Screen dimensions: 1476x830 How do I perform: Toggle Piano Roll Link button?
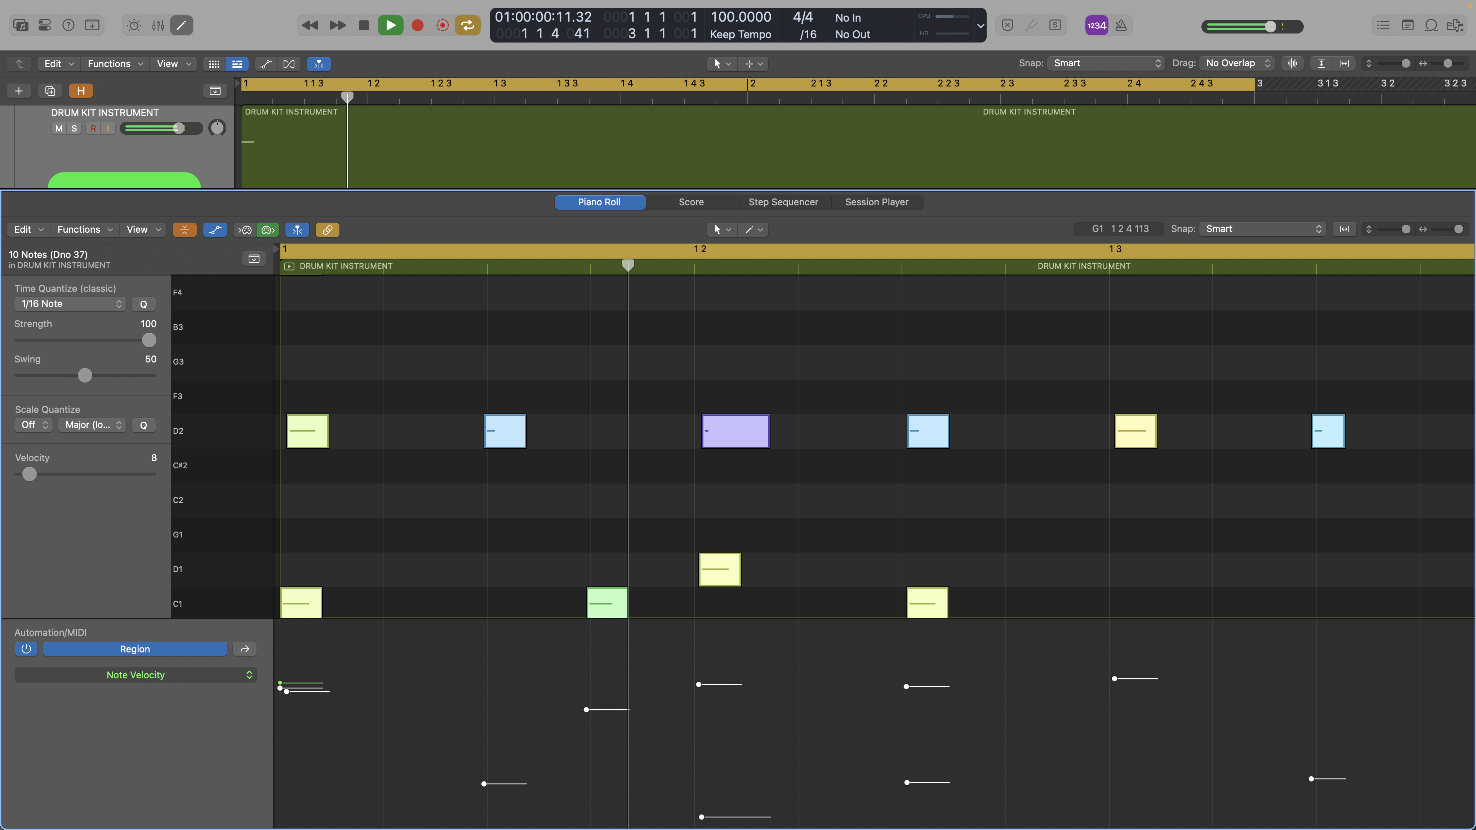pos(327,230)
